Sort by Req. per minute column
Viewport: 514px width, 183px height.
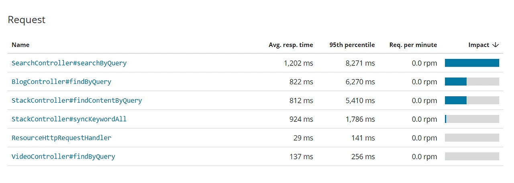(413, 45)
